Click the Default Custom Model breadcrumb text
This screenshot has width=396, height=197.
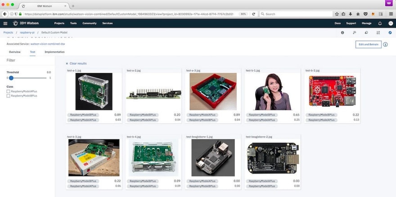(54, 32)
